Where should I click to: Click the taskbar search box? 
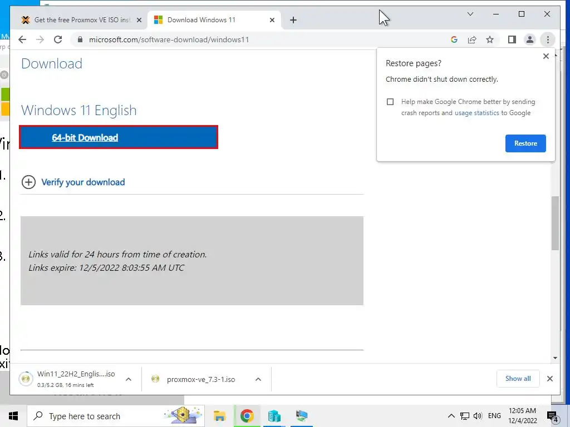tap(116, 416)
